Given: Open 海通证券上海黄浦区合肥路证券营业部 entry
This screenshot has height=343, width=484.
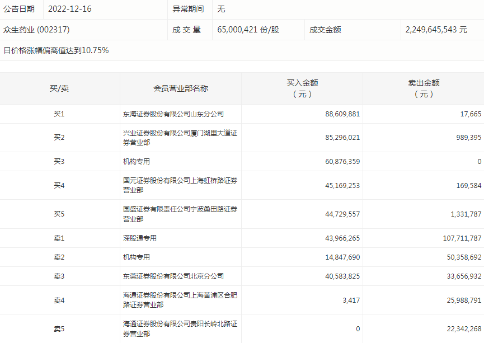Looking at the screenshot, I should point(180,300).
